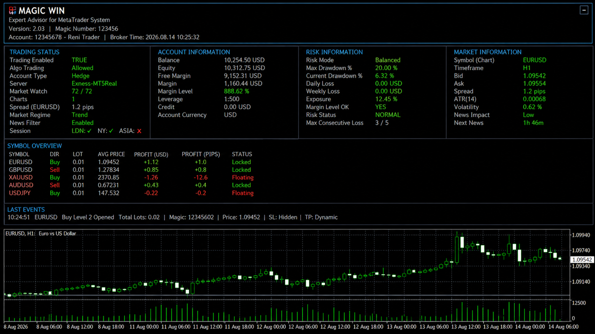Click the Magic Win logo icon
This screenshot has height=334, width=595.
[x=12, y=11]
